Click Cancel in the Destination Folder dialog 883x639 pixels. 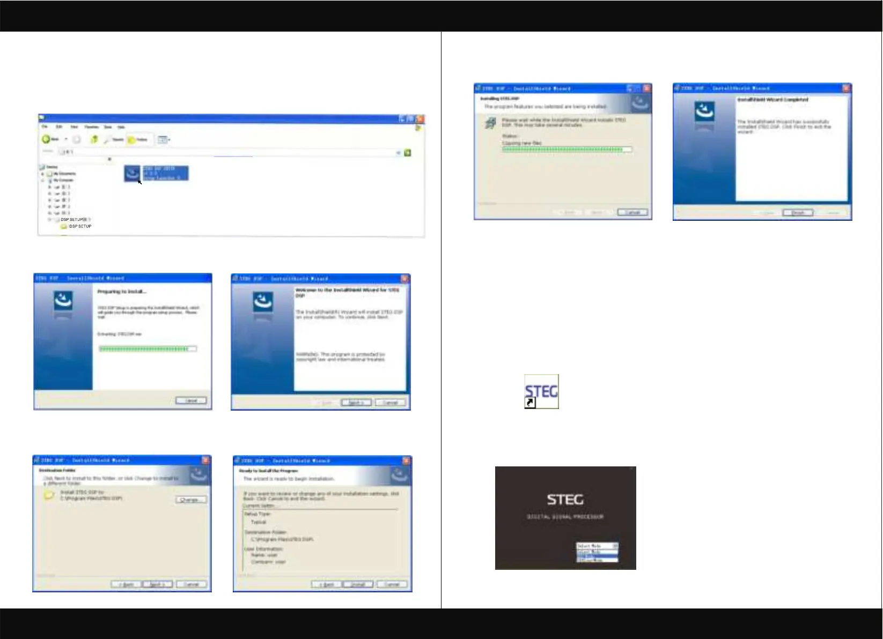[x=191, y=584]
